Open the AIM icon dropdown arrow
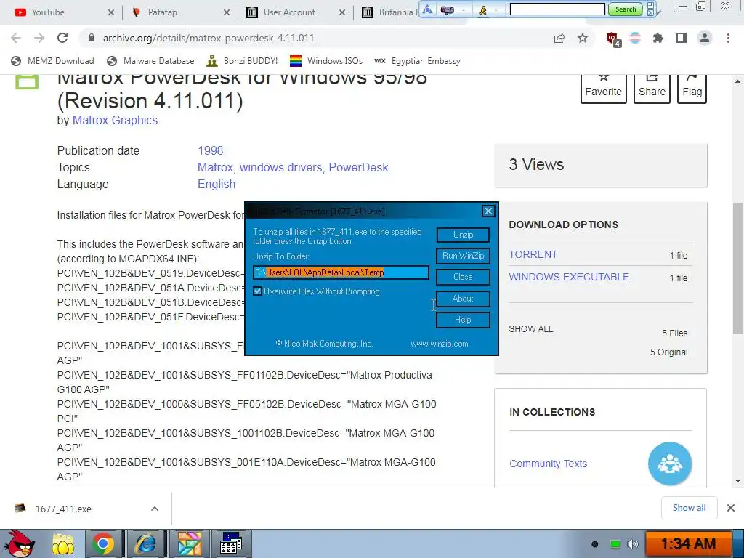Image resolution: width=744 pixels, height=558 pixels. [496, 9]
